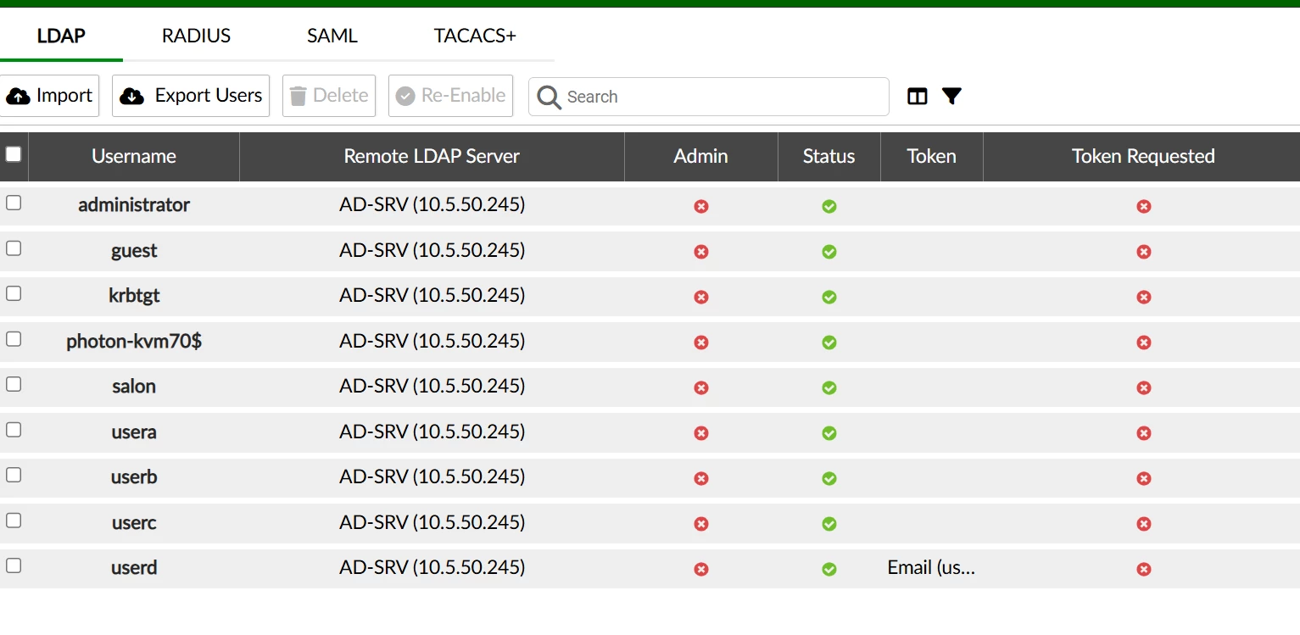The height and width of the screenshot is (635, 1300).
Task: Click salon's green Status check icon
Action: pos(829,387)
